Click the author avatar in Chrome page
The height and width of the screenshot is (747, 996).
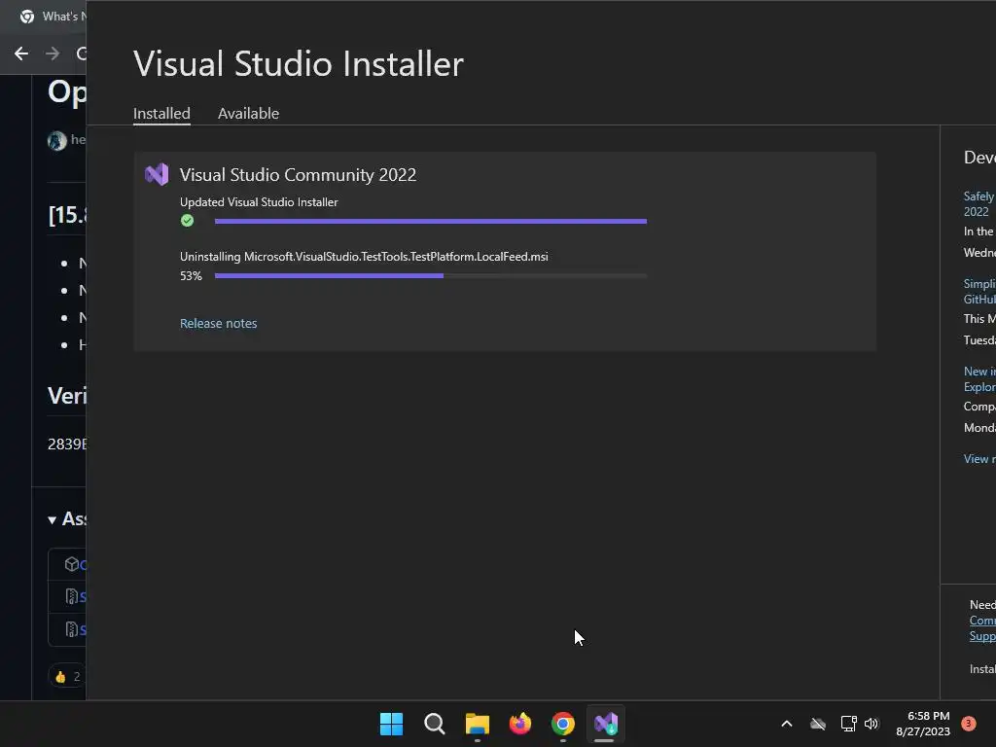[57, 140]
